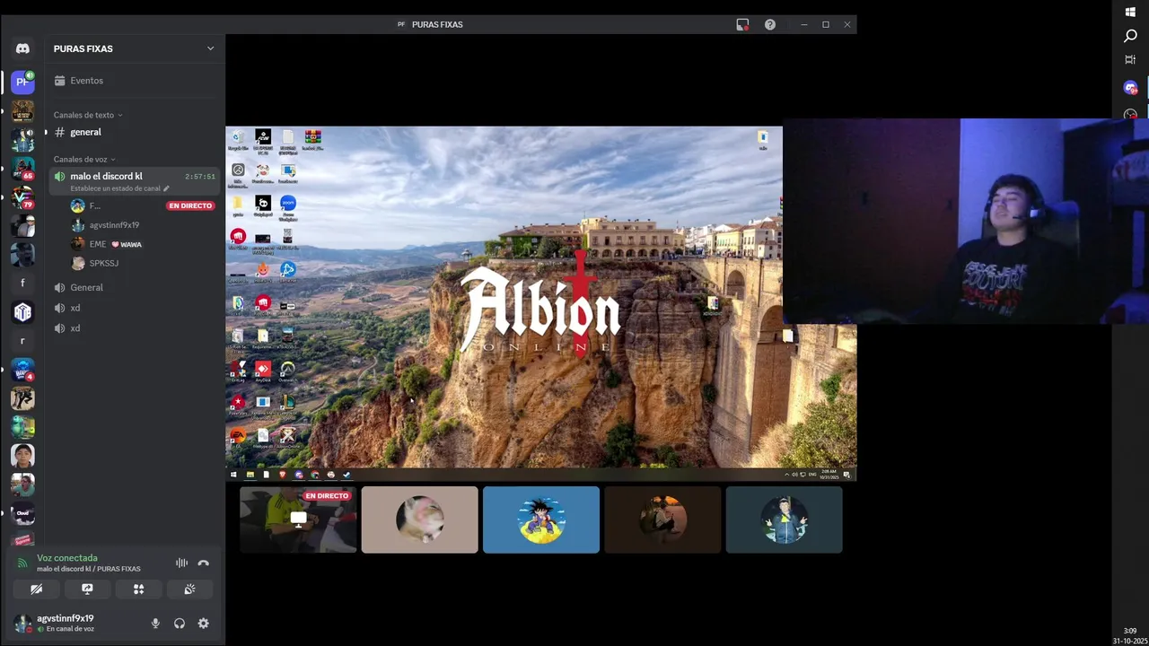Open agvstinnf9x19 user profile panel

[x=76, y=623]
